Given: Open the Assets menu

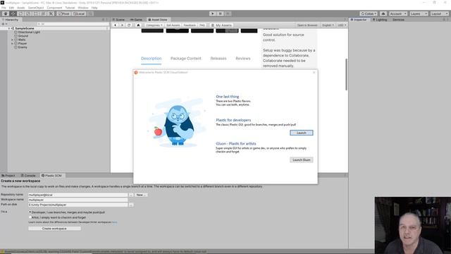Looking at the screenshot, I should pyautogui.click(x=21, y=8).
